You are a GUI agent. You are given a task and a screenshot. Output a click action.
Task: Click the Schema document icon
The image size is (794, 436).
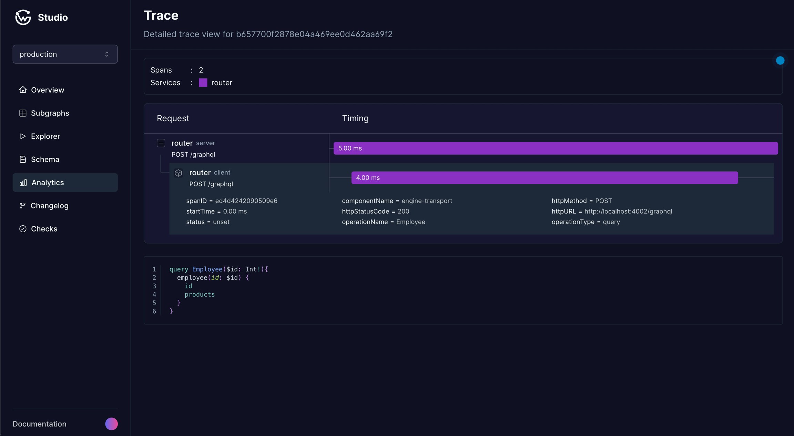(22, 159)
